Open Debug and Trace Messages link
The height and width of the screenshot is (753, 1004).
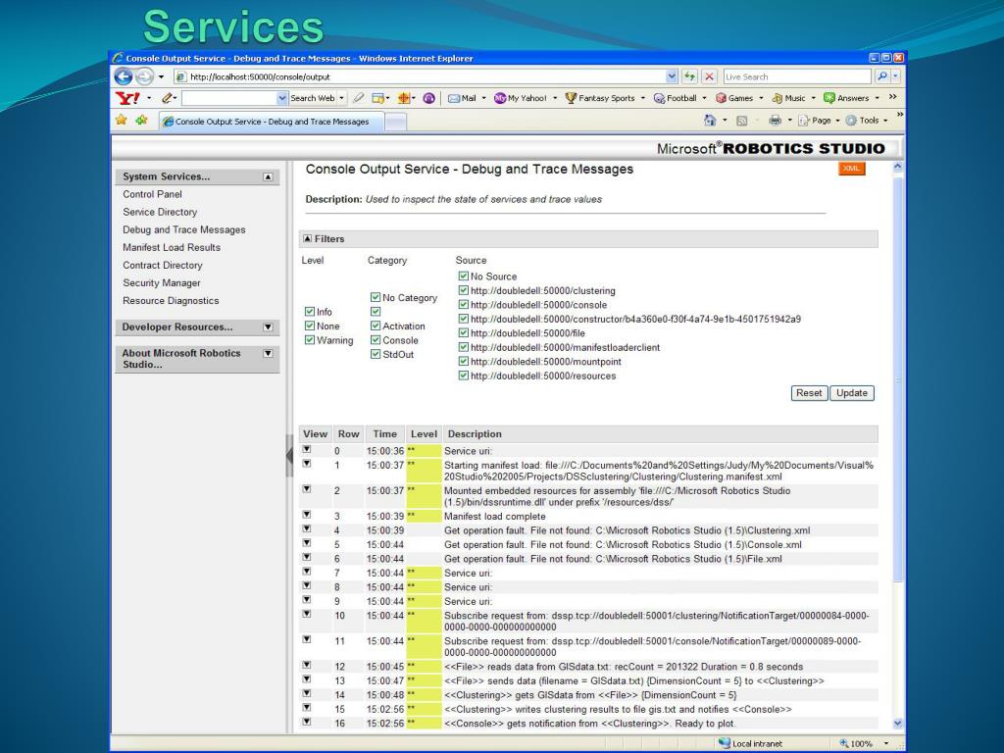click(184, 229)
